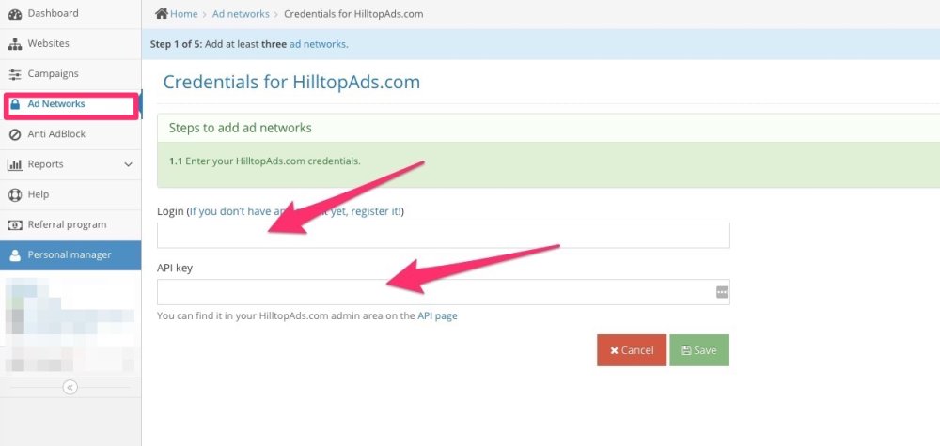Open the Dashboard menu item
The image size is (940, 446).
[x=70, y=14]
